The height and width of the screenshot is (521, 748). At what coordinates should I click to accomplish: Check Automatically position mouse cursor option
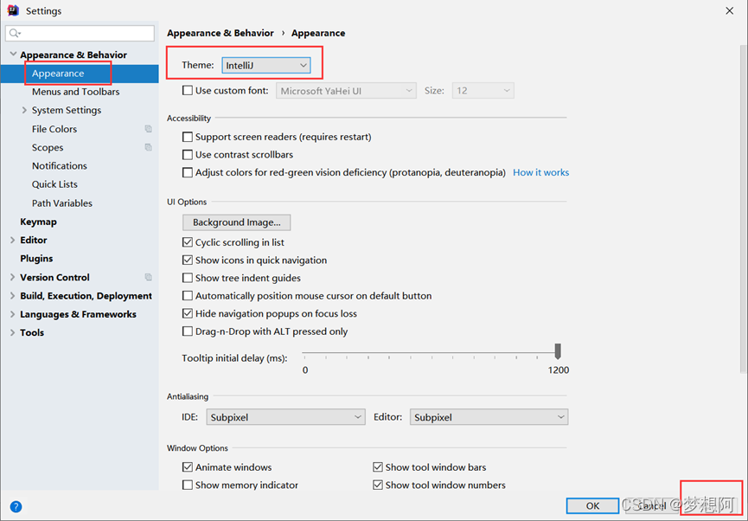[x=188, y=296]
